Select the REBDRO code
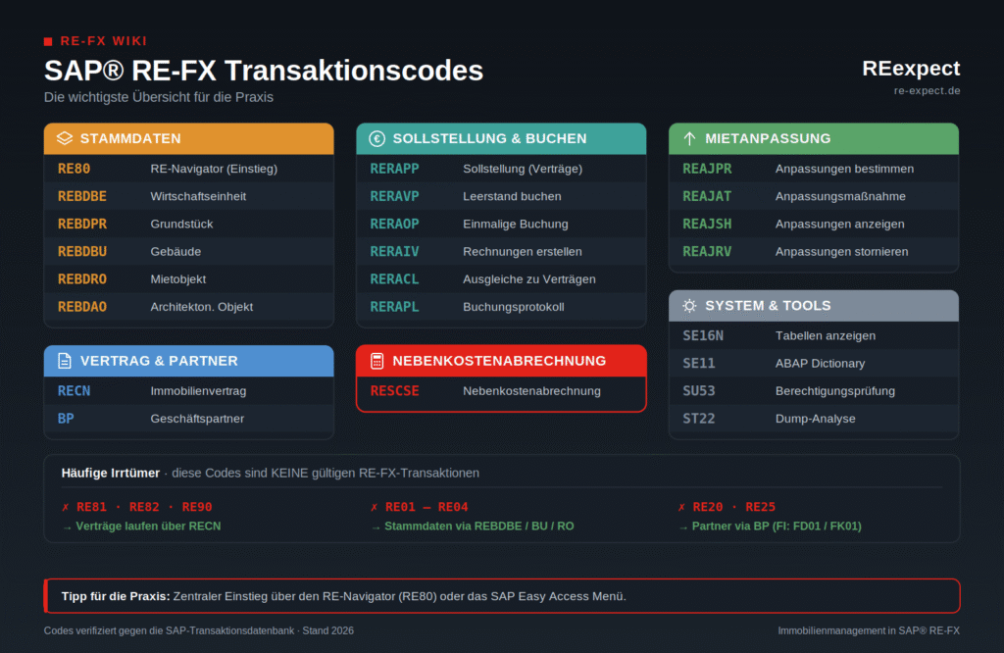This screenshot has height=653, width=1004. (x=82, y=278)
